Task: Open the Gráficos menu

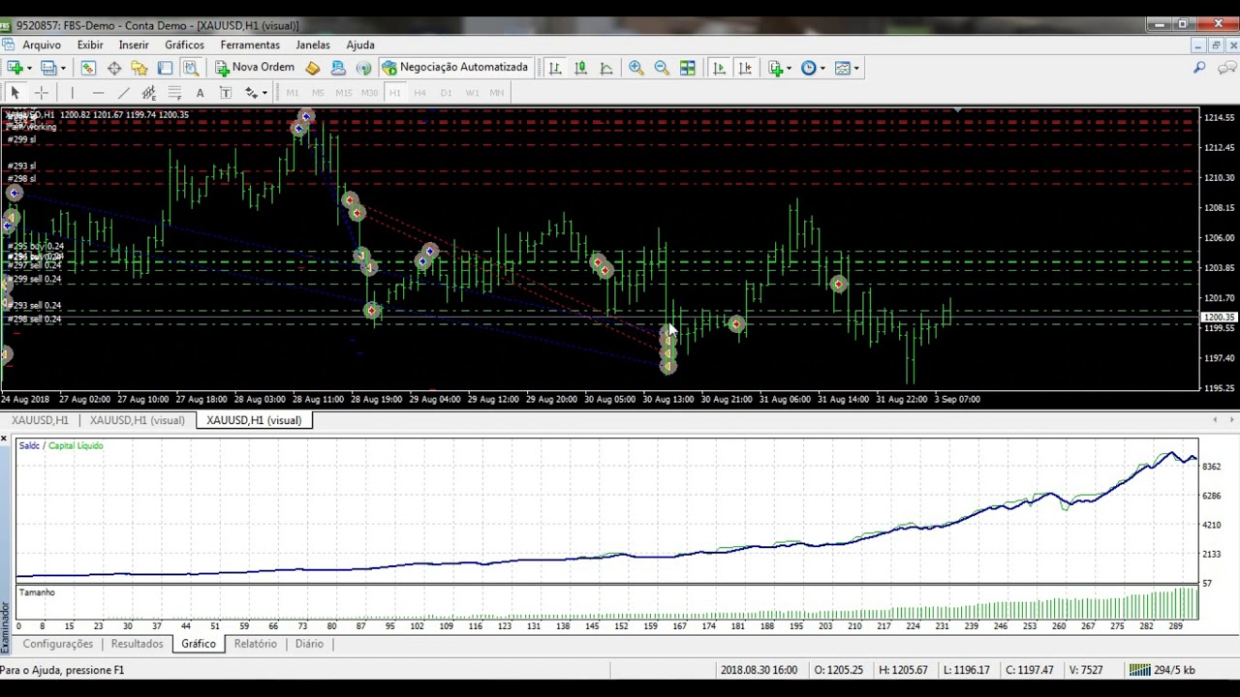Action: [184, 45]
